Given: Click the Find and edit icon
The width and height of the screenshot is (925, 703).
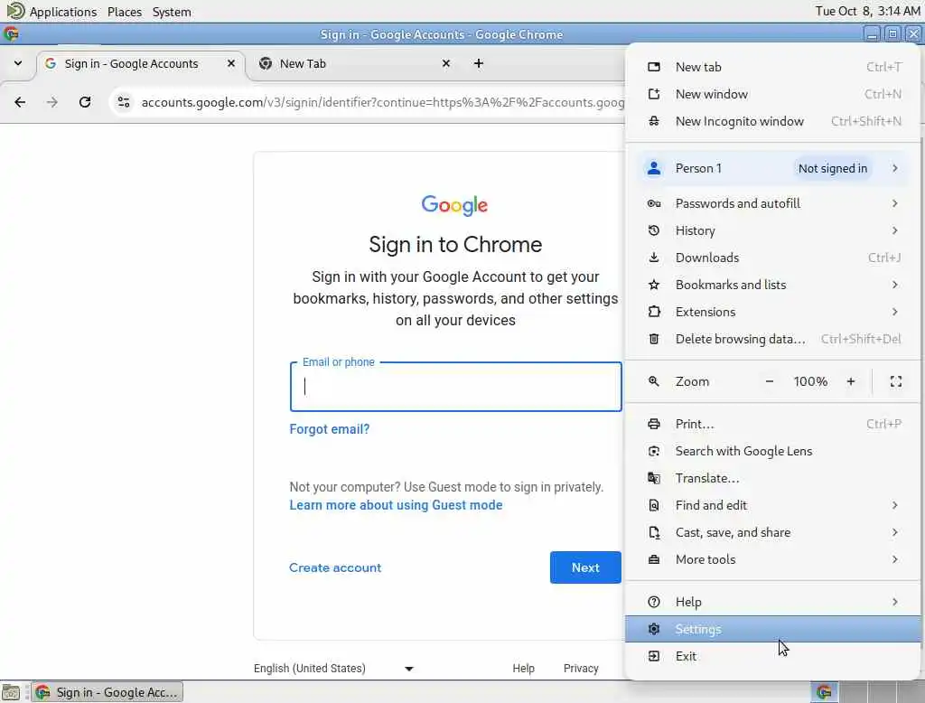Looking at the screenshot, I should click(654, 505).
